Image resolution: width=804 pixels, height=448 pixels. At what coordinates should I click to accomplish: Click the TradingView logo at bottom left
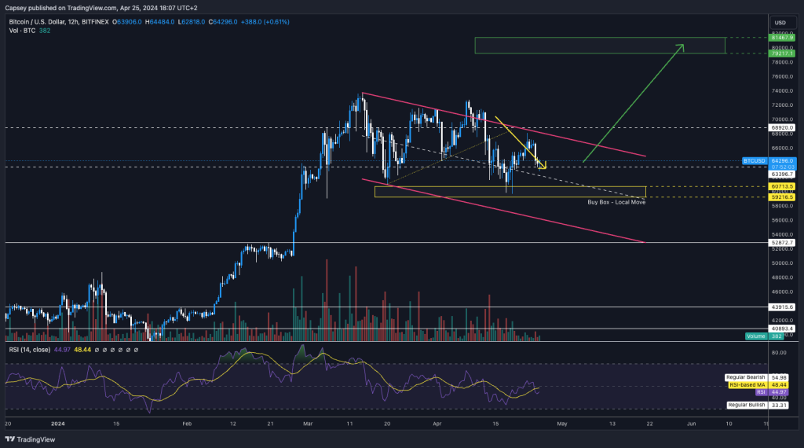click(x=30, y=439)
